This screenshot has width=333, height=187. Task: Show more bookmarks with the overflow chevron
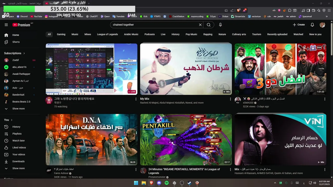coord(327,16)
